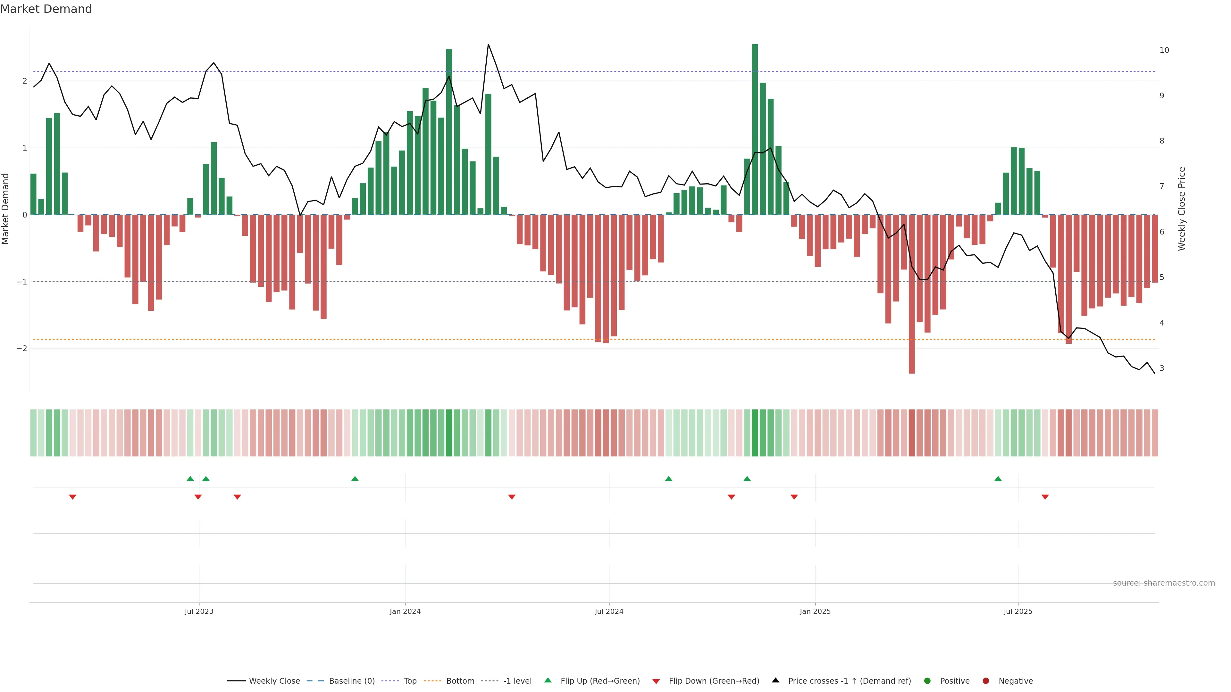Image resolution: width=1231 pixels, height=692 pixels.
Task: Click the darkest green heatmap cell in early 2024
Action: tap(449, 433)
